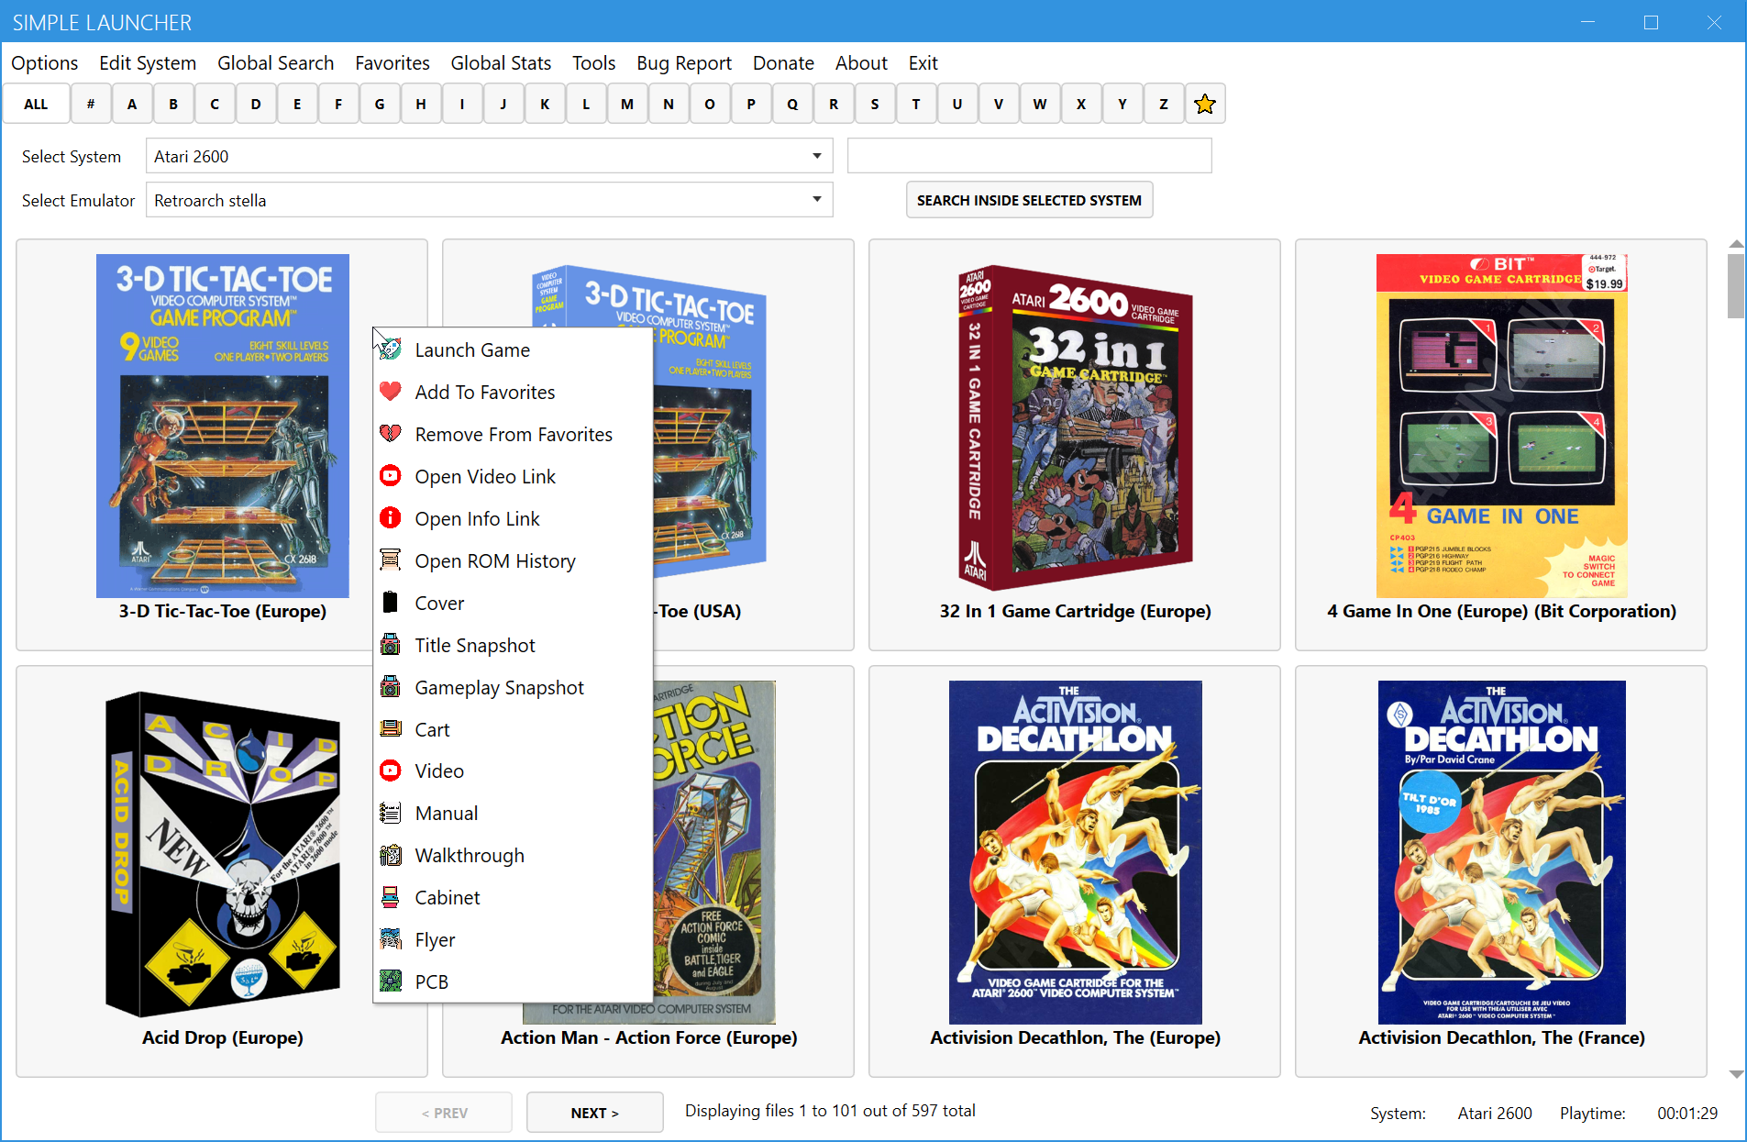The width and height of the screenshot is (1747, 1142).
Task: Click the rocket icon beside Launch Game
Action: [x=391, y=349]
